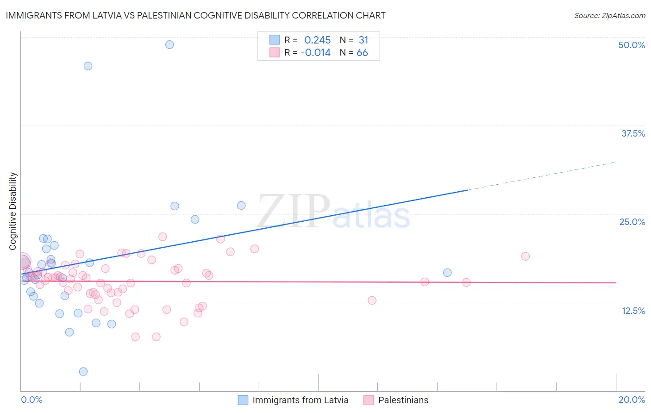
Task: Click the pink Palestinians legend swatch
Action: tap(369, 400)
